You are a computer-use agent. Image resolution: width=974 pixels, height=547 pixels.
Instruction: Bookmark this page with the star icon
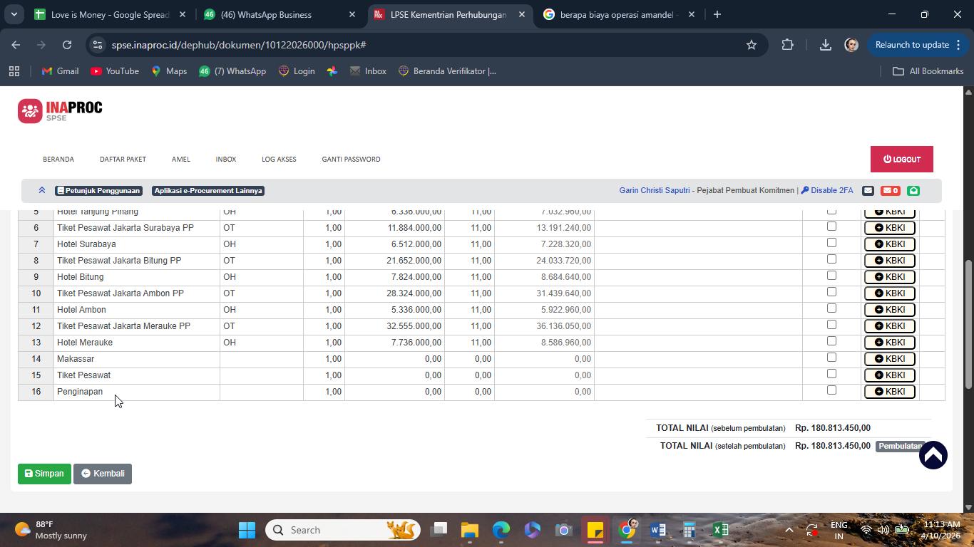tap(751, 45)
